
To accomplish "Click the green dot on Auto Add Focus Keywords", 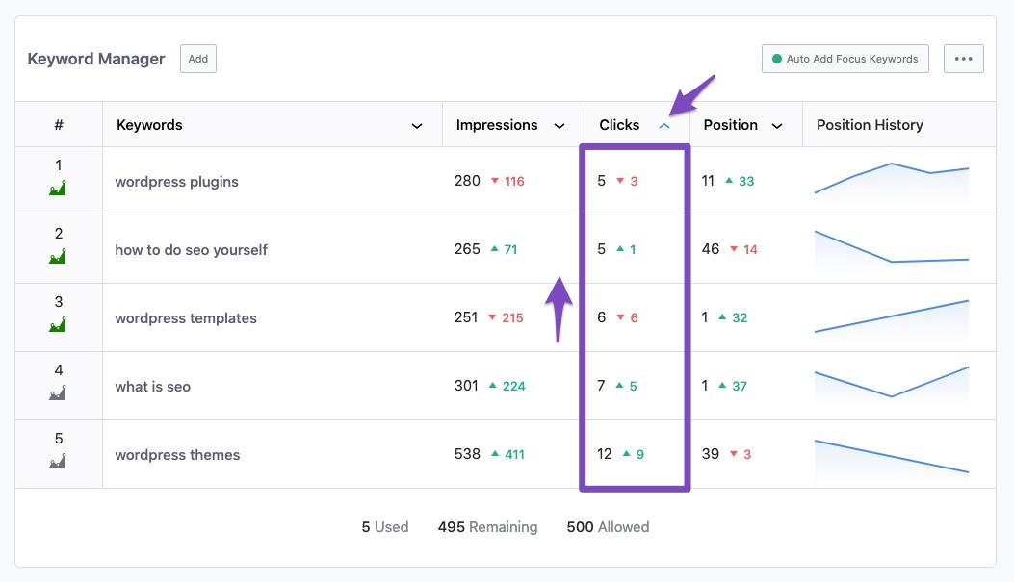I will coord(777,59).
